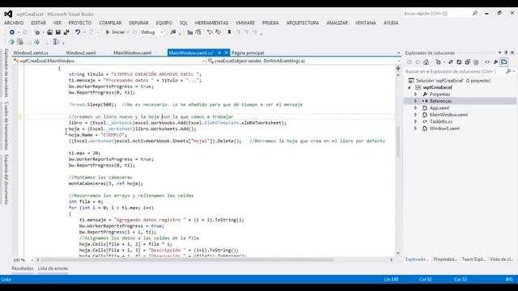
Task: Open the DEPURAR menu
Action: tap(138, 23)
